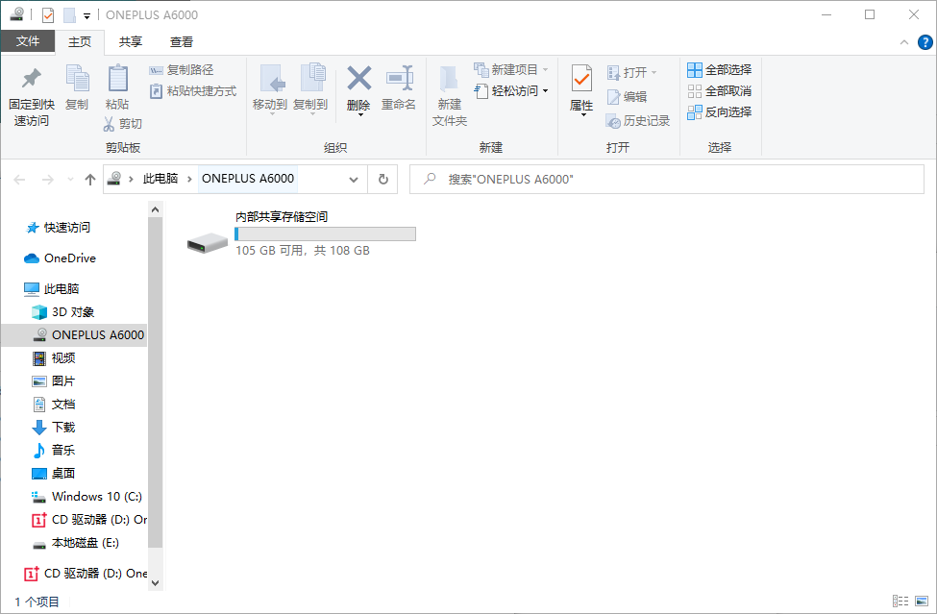This screenshot has width=937, height=614.
Task: Click the Properties (属性) checkmark icon
Action: point(581,79)
